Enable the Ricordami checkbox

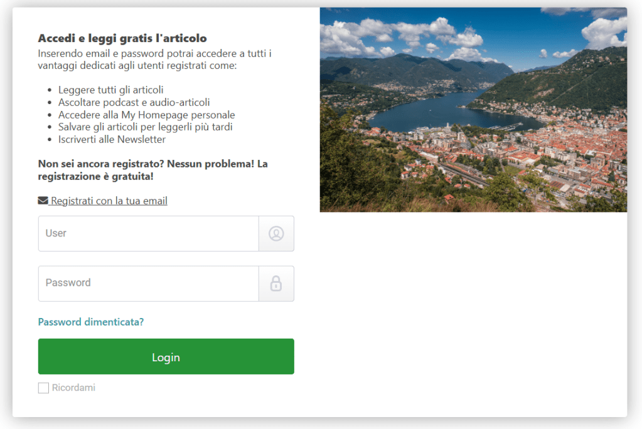point(43,388)
